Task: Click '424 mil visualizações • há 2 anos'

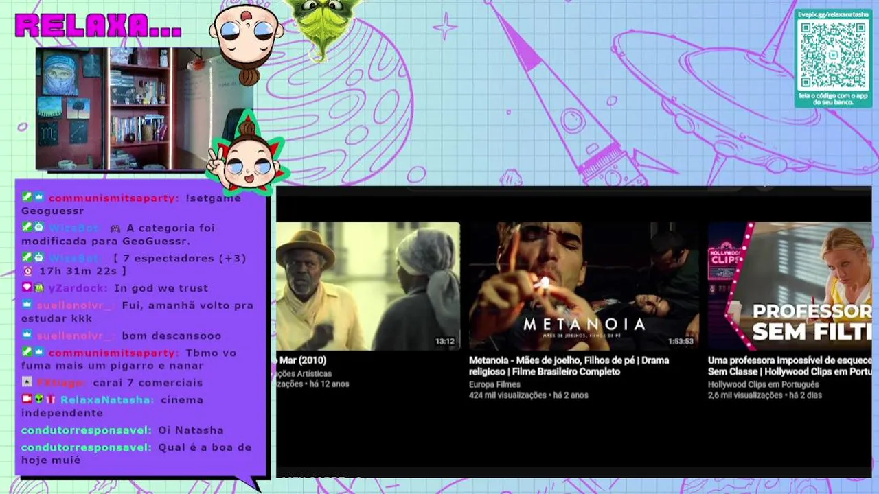Action: pos(529,395)
